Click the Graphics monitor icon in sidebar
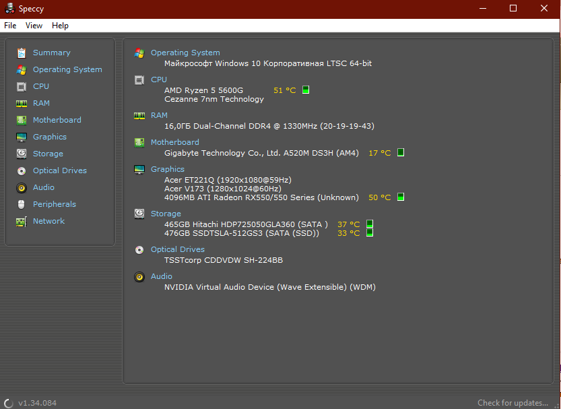Image resolution: width=561 pixels, height=409 pixels. (22, 137)
